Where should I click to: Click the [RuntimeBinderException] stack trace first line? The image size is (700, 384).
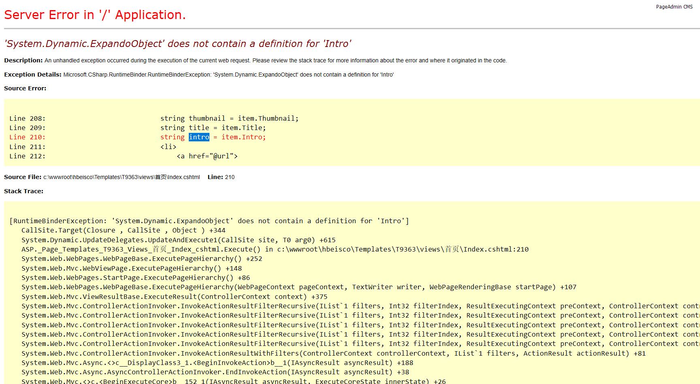(x=209, y=221)
